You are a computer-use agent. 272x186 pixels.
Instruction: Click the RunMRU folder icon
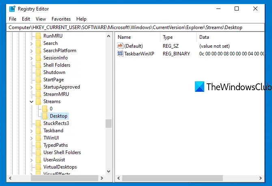[38, 36]
